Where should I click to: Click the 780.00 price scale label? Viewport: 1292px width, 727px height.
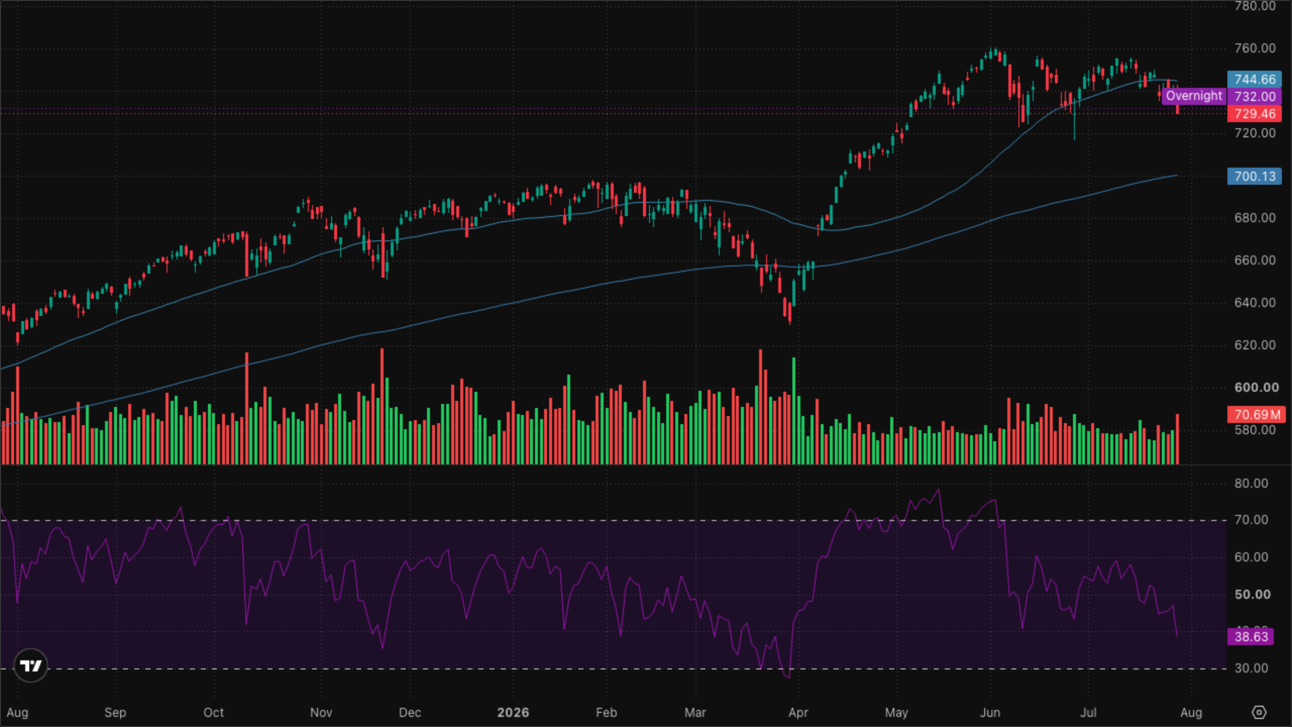[x=1255, y=6]
